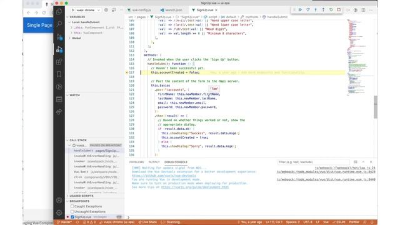Open the Accounts menu in the activity bar
400x225 pixels.
tap(59, 200)
